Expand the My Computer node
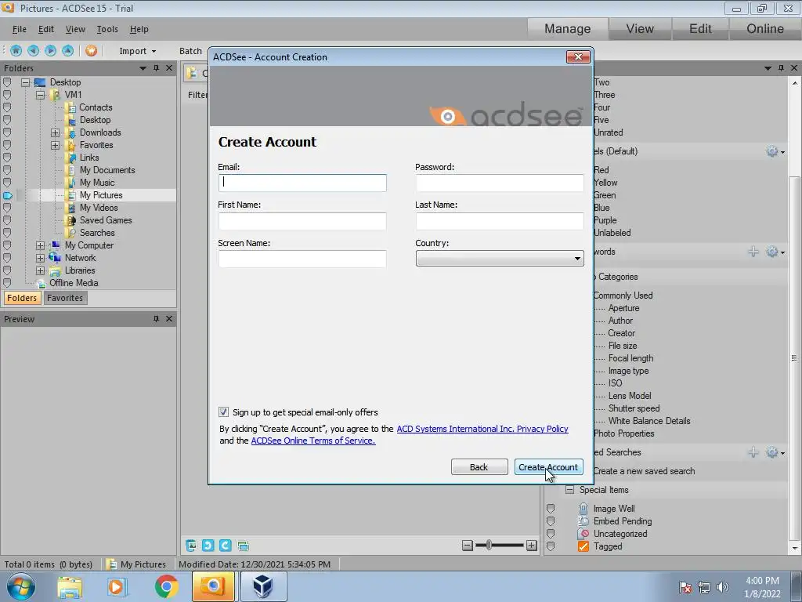Screen dimensions: 802x602 coord(40,245)
